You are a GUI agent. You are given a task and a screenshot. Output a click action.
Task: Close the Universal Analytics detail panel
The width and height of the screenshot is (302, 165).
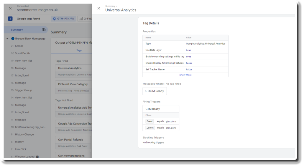point(99,8)
